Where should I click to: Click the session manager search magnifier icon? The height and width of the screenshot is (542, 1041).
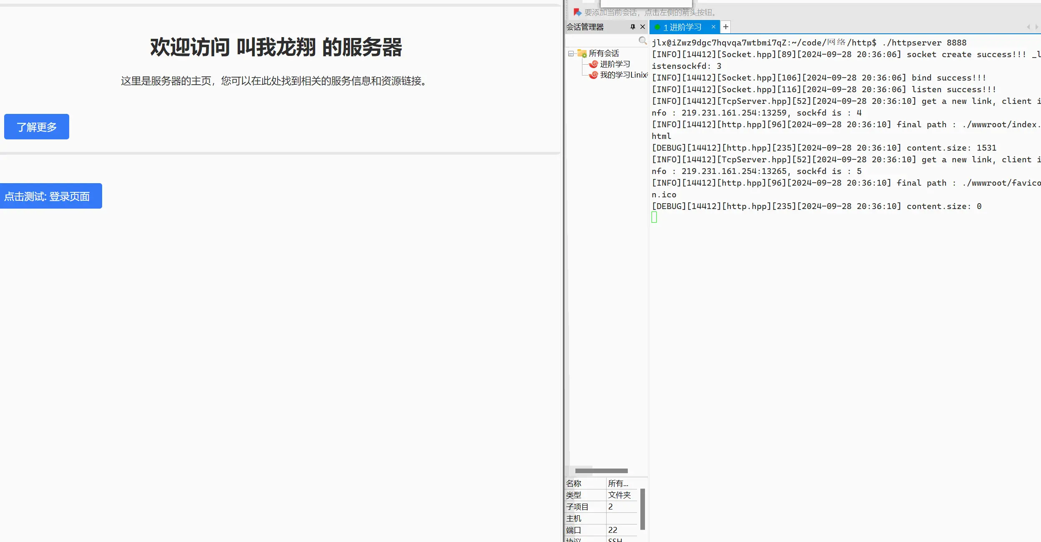(642, 40)
